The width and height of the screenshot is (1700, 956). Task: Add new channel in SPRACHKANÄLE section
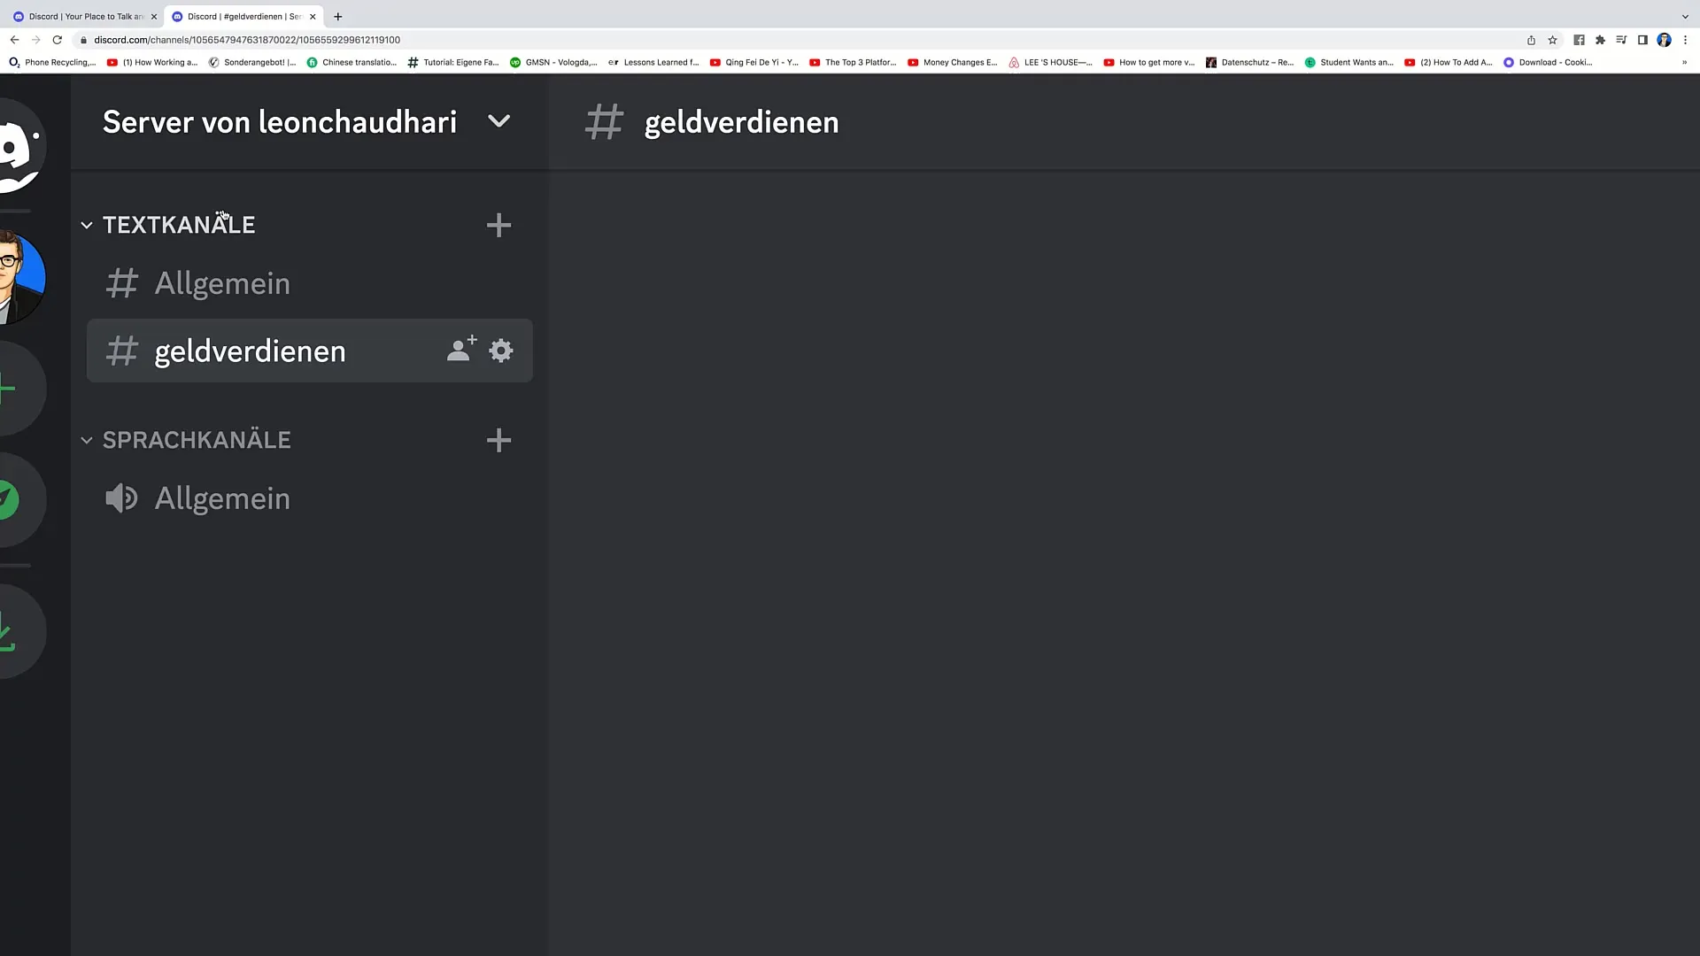click(x=498, y=440)
